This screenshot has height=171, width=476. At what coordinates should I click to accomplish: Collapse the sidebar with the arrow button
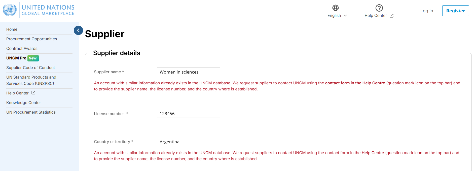coord(78,30)
